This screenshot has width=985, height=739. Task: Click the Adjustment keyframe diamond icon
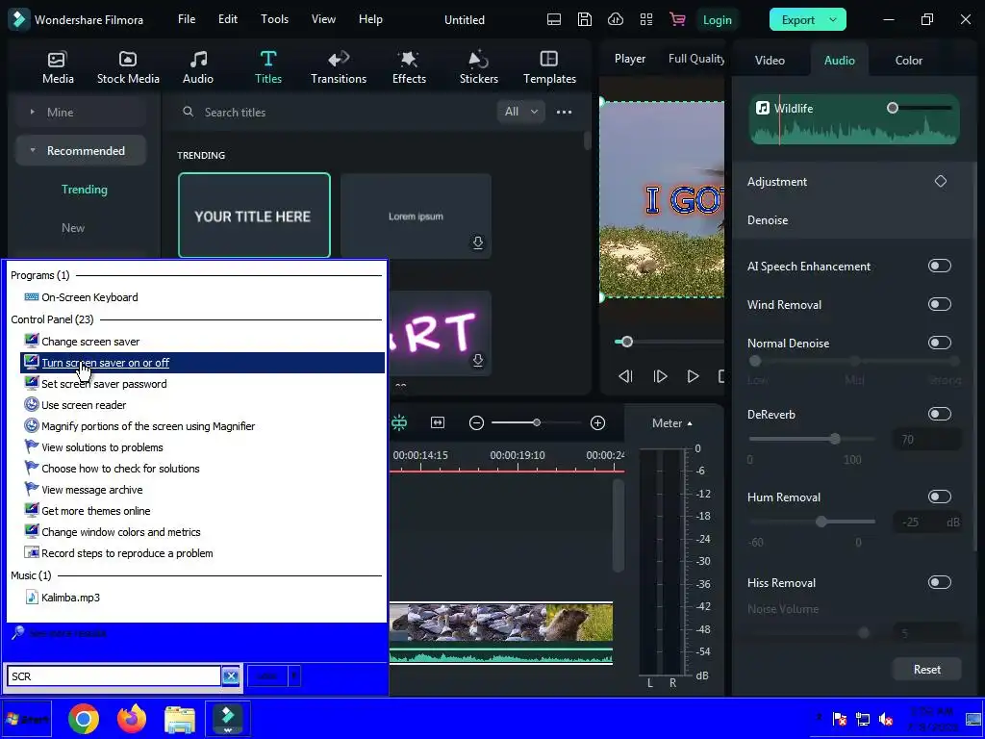pyautogui.click(x=941, y=181)
